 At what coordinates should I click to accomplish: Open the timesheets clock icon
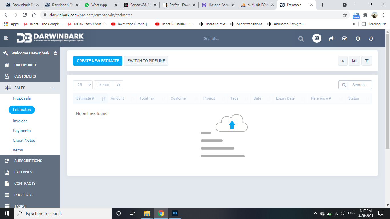[358, 39]
